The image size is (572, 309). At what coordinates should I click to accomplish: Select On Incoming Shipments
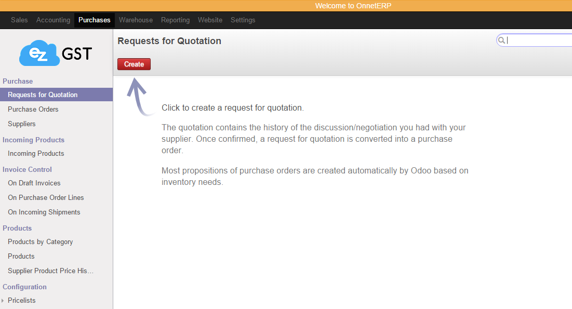(x=44, y=212)
